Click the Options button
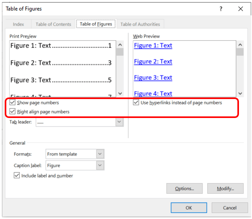Viewport: 252px width, 219px height. [x=184, y=189]
